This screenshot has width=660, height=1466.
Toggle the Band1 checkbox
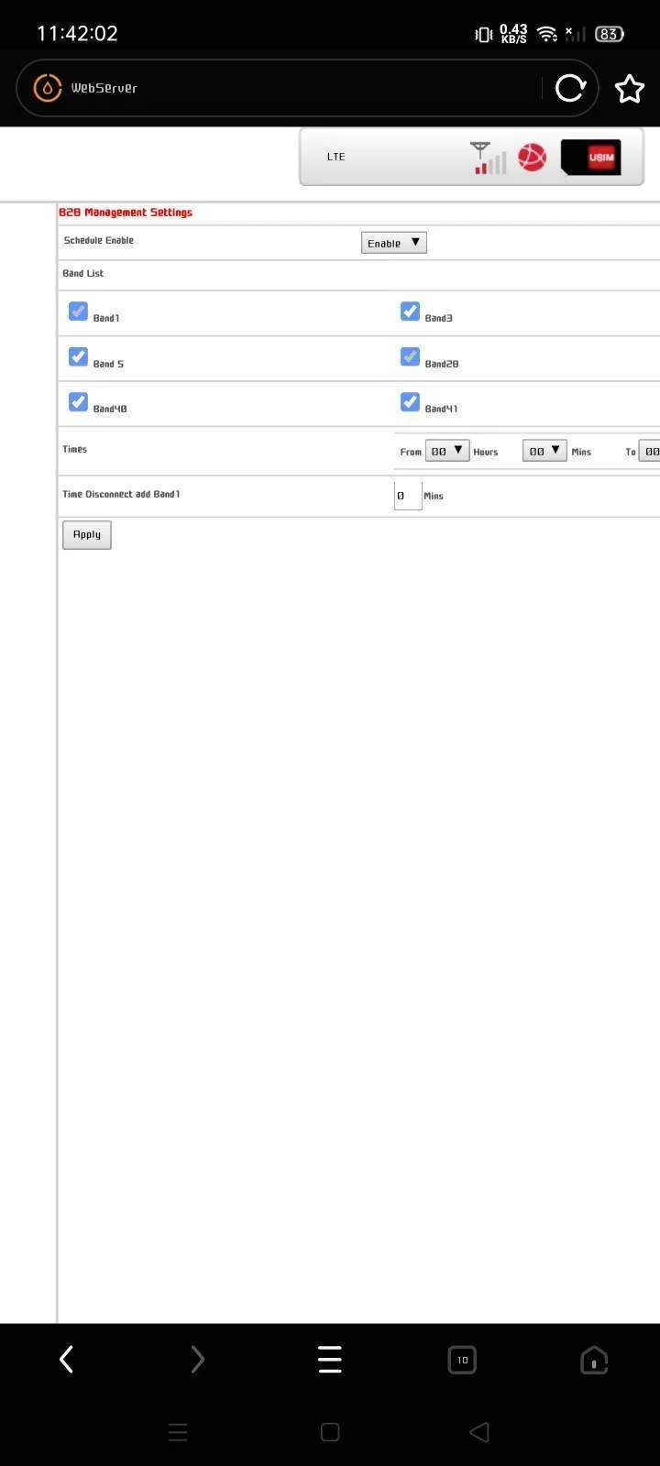[x=78, y=312]
